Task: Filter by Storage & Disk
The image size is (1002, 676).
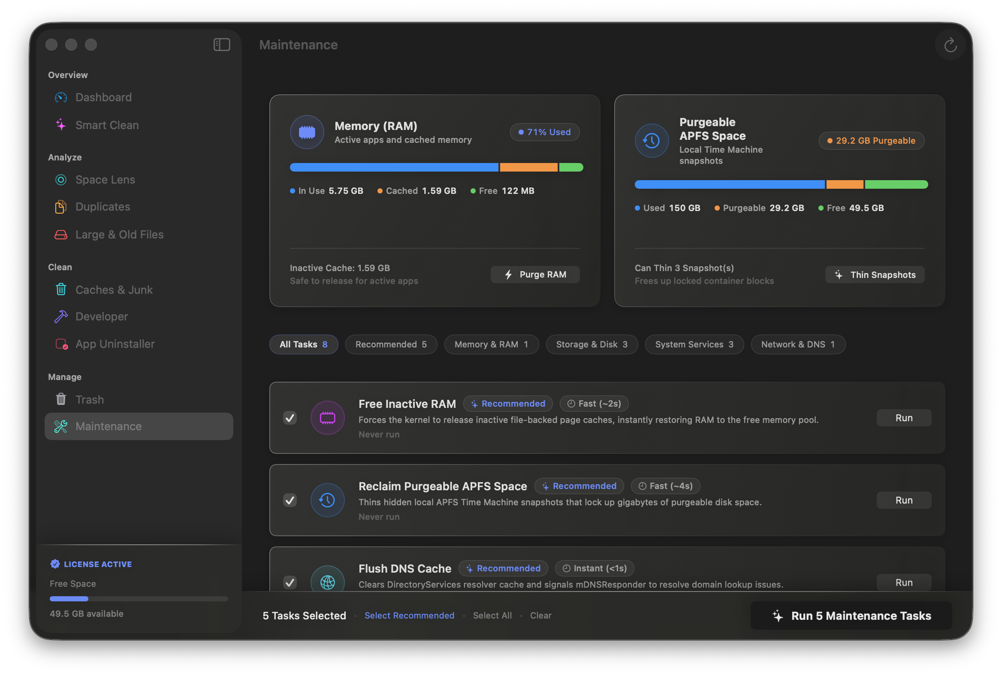Action: 592,344
